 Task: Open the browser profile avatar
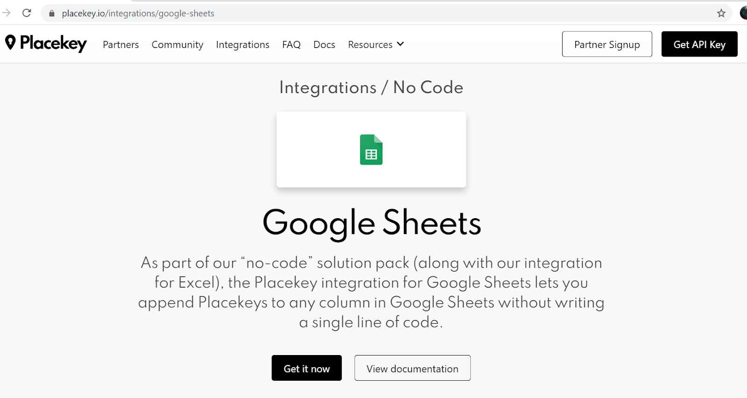(743, 13)
